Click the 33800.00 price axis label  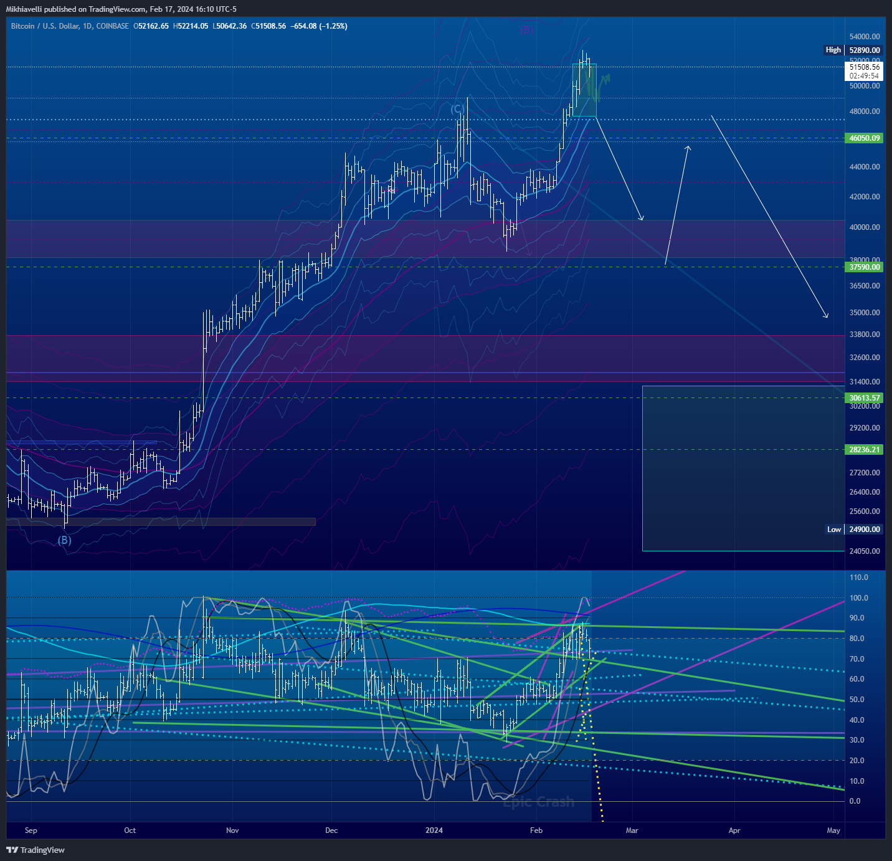[x=865, y=335]
